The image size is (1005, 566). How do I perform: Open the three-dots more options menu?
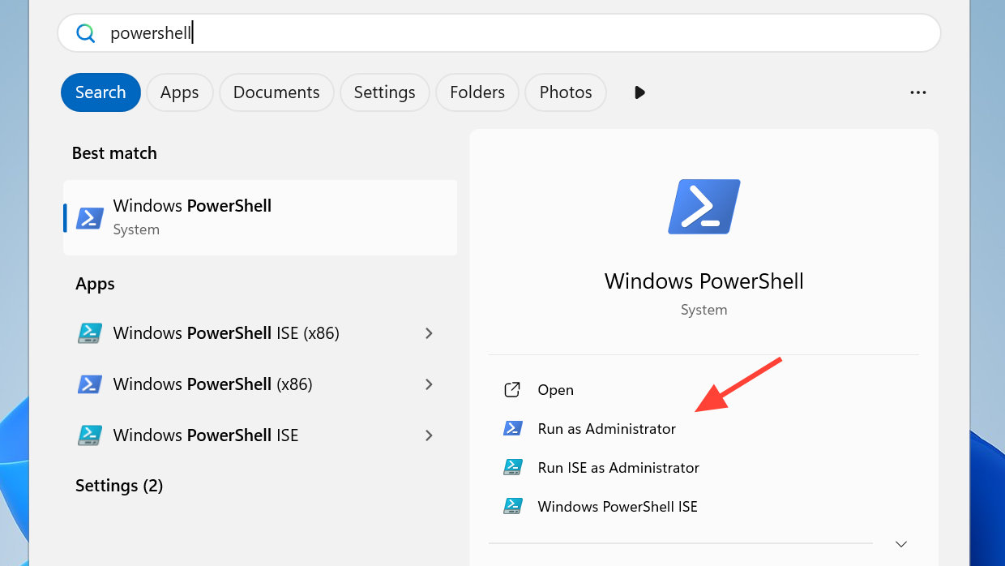coord(918,92)
